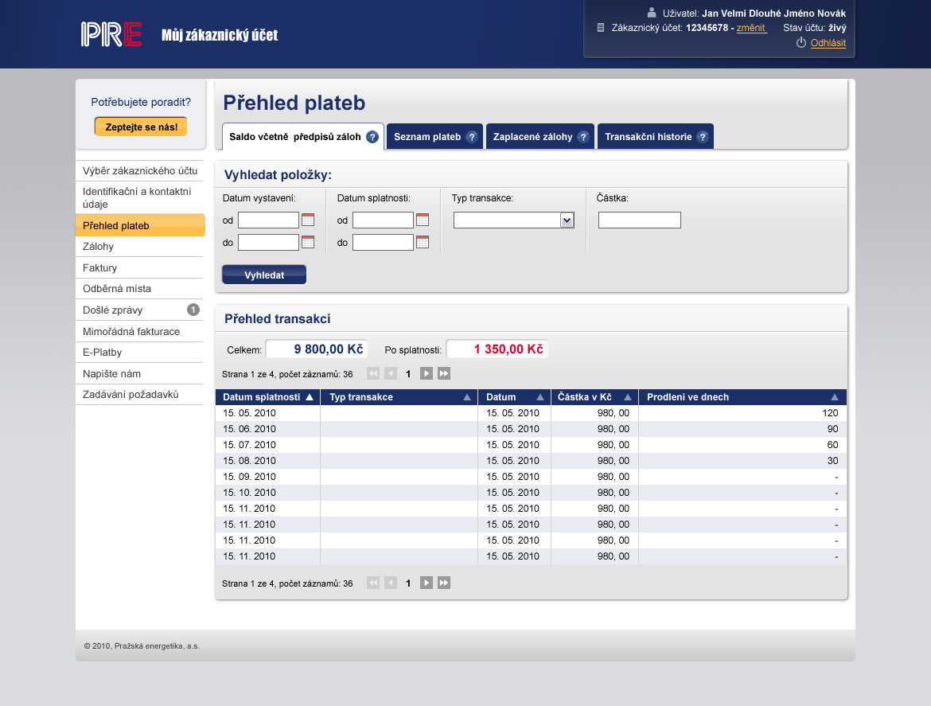Open Výběr zákaznického účtu menu item
The width and height of the screenshot is (931, 706).
pyautogui.click(x=139, y=170)
